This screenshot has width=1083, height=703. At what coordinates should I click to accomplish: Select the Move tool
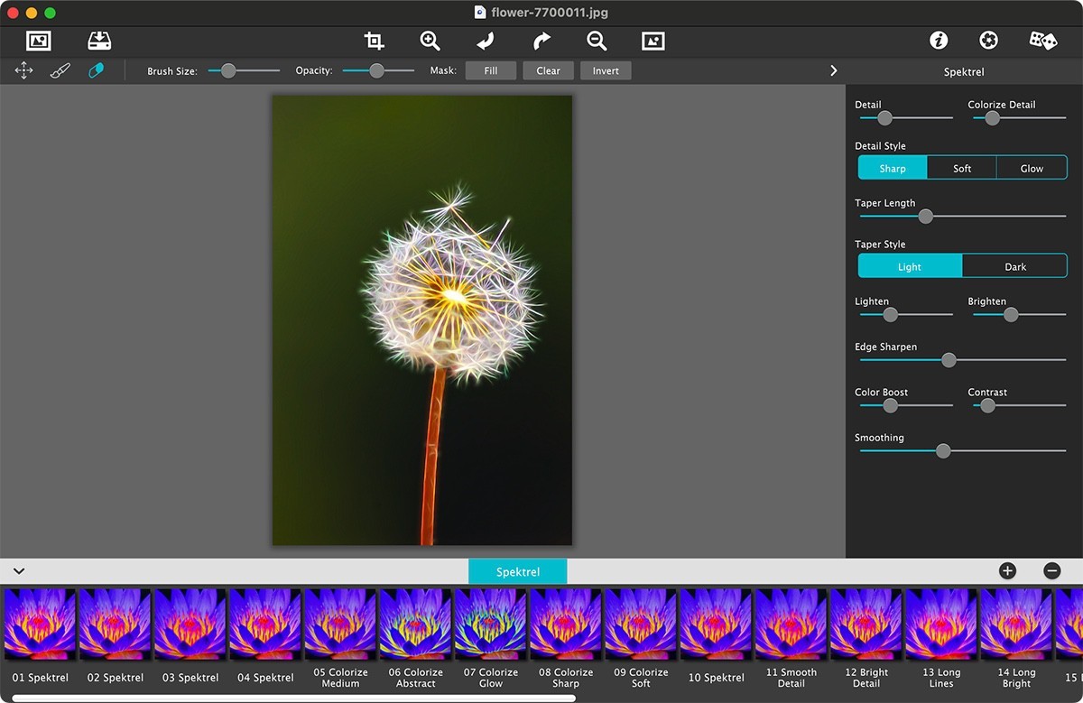[x=23, y=69]
